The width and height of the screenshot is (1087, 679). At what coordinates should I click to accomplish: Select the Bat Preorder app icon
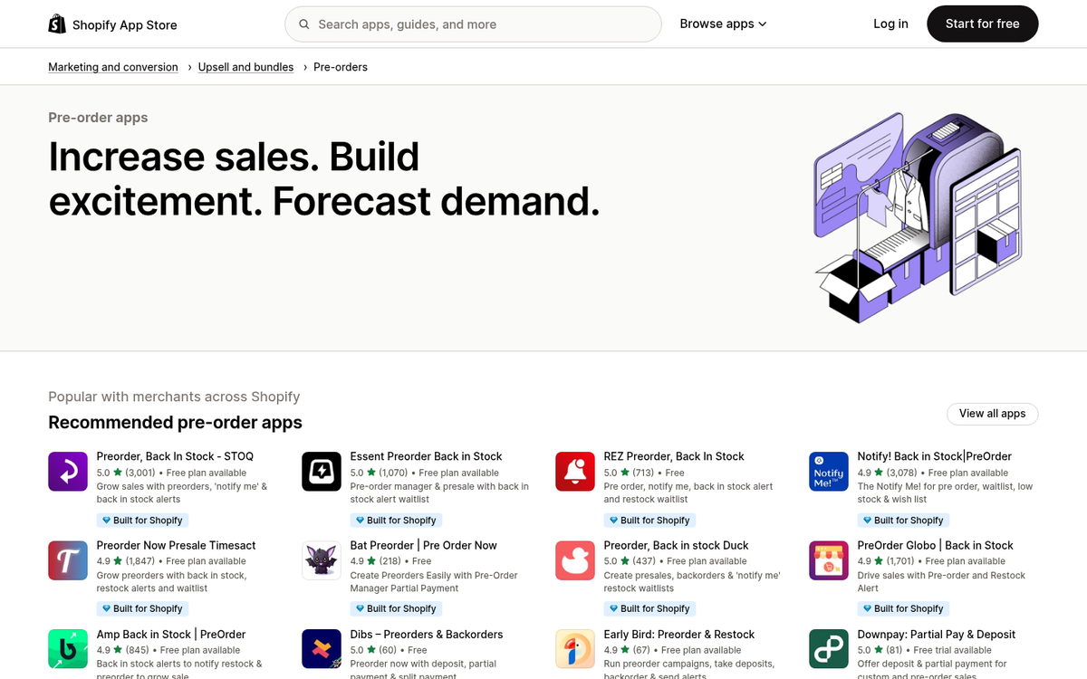(322, 559)
